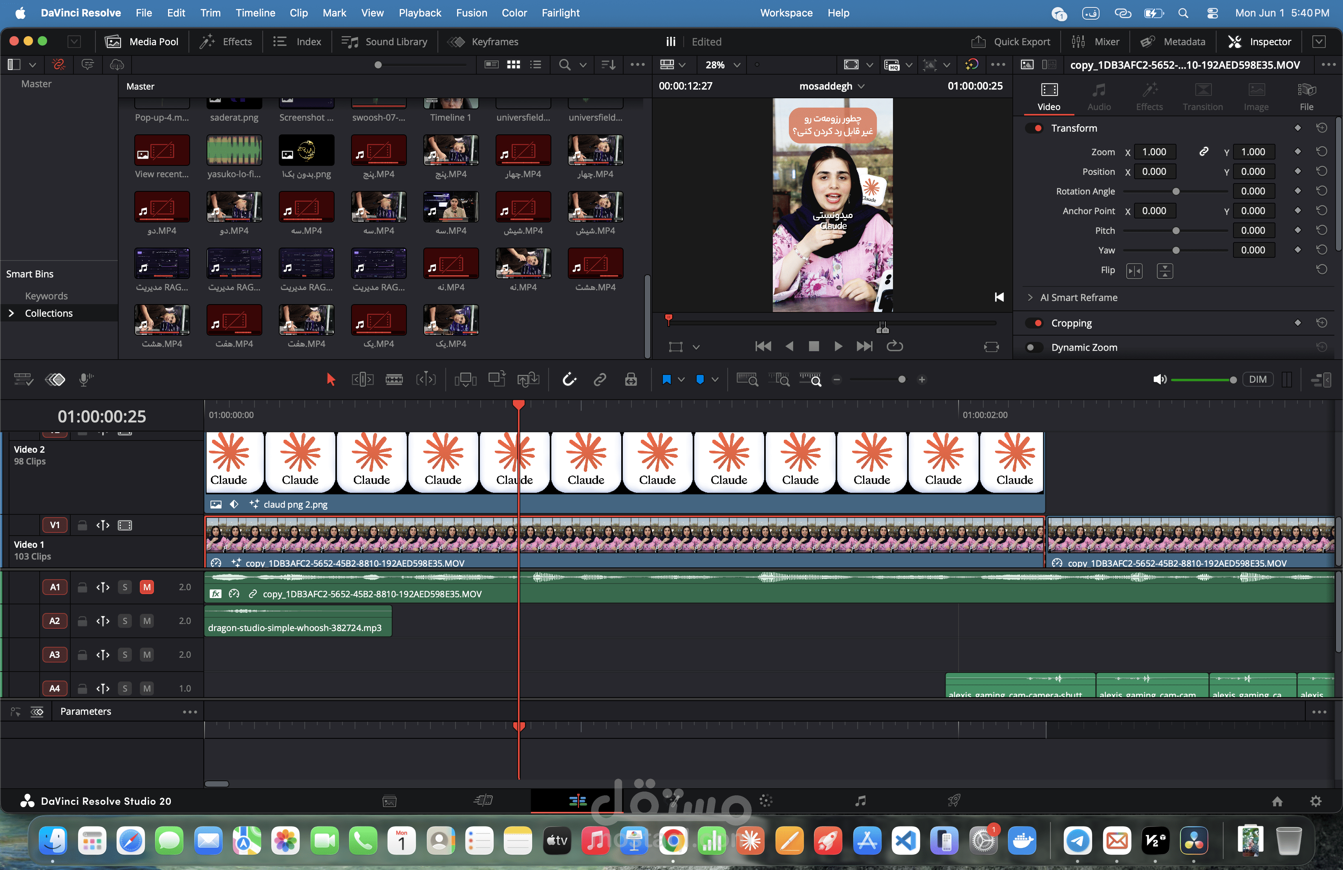The height and width of the screenshot is (870, 1343).
Task: Expand the AI Smart Reframe section
Action: click(1030, 297)
